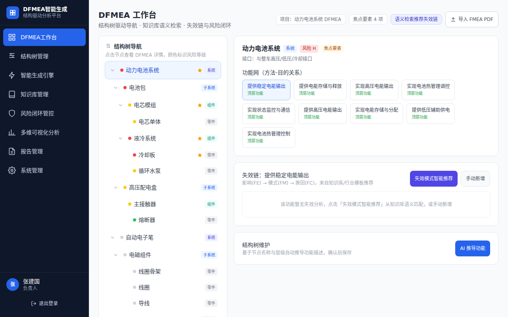Select the 熔断器 tree node
This screenshot has height=317, width=508.
pos(163,220)
